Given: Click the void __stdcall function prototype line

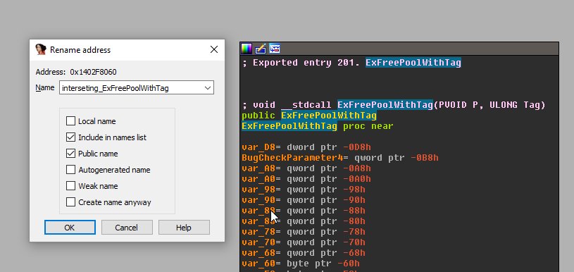Looking at the screenshot, I should [x=394, y=105].
